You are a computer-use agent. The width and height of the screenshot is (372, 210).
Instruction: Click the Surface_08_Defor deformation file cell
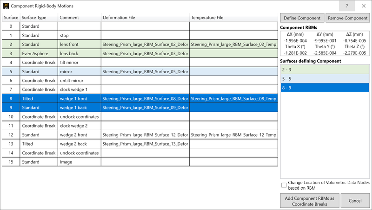[x=145, y=99]
